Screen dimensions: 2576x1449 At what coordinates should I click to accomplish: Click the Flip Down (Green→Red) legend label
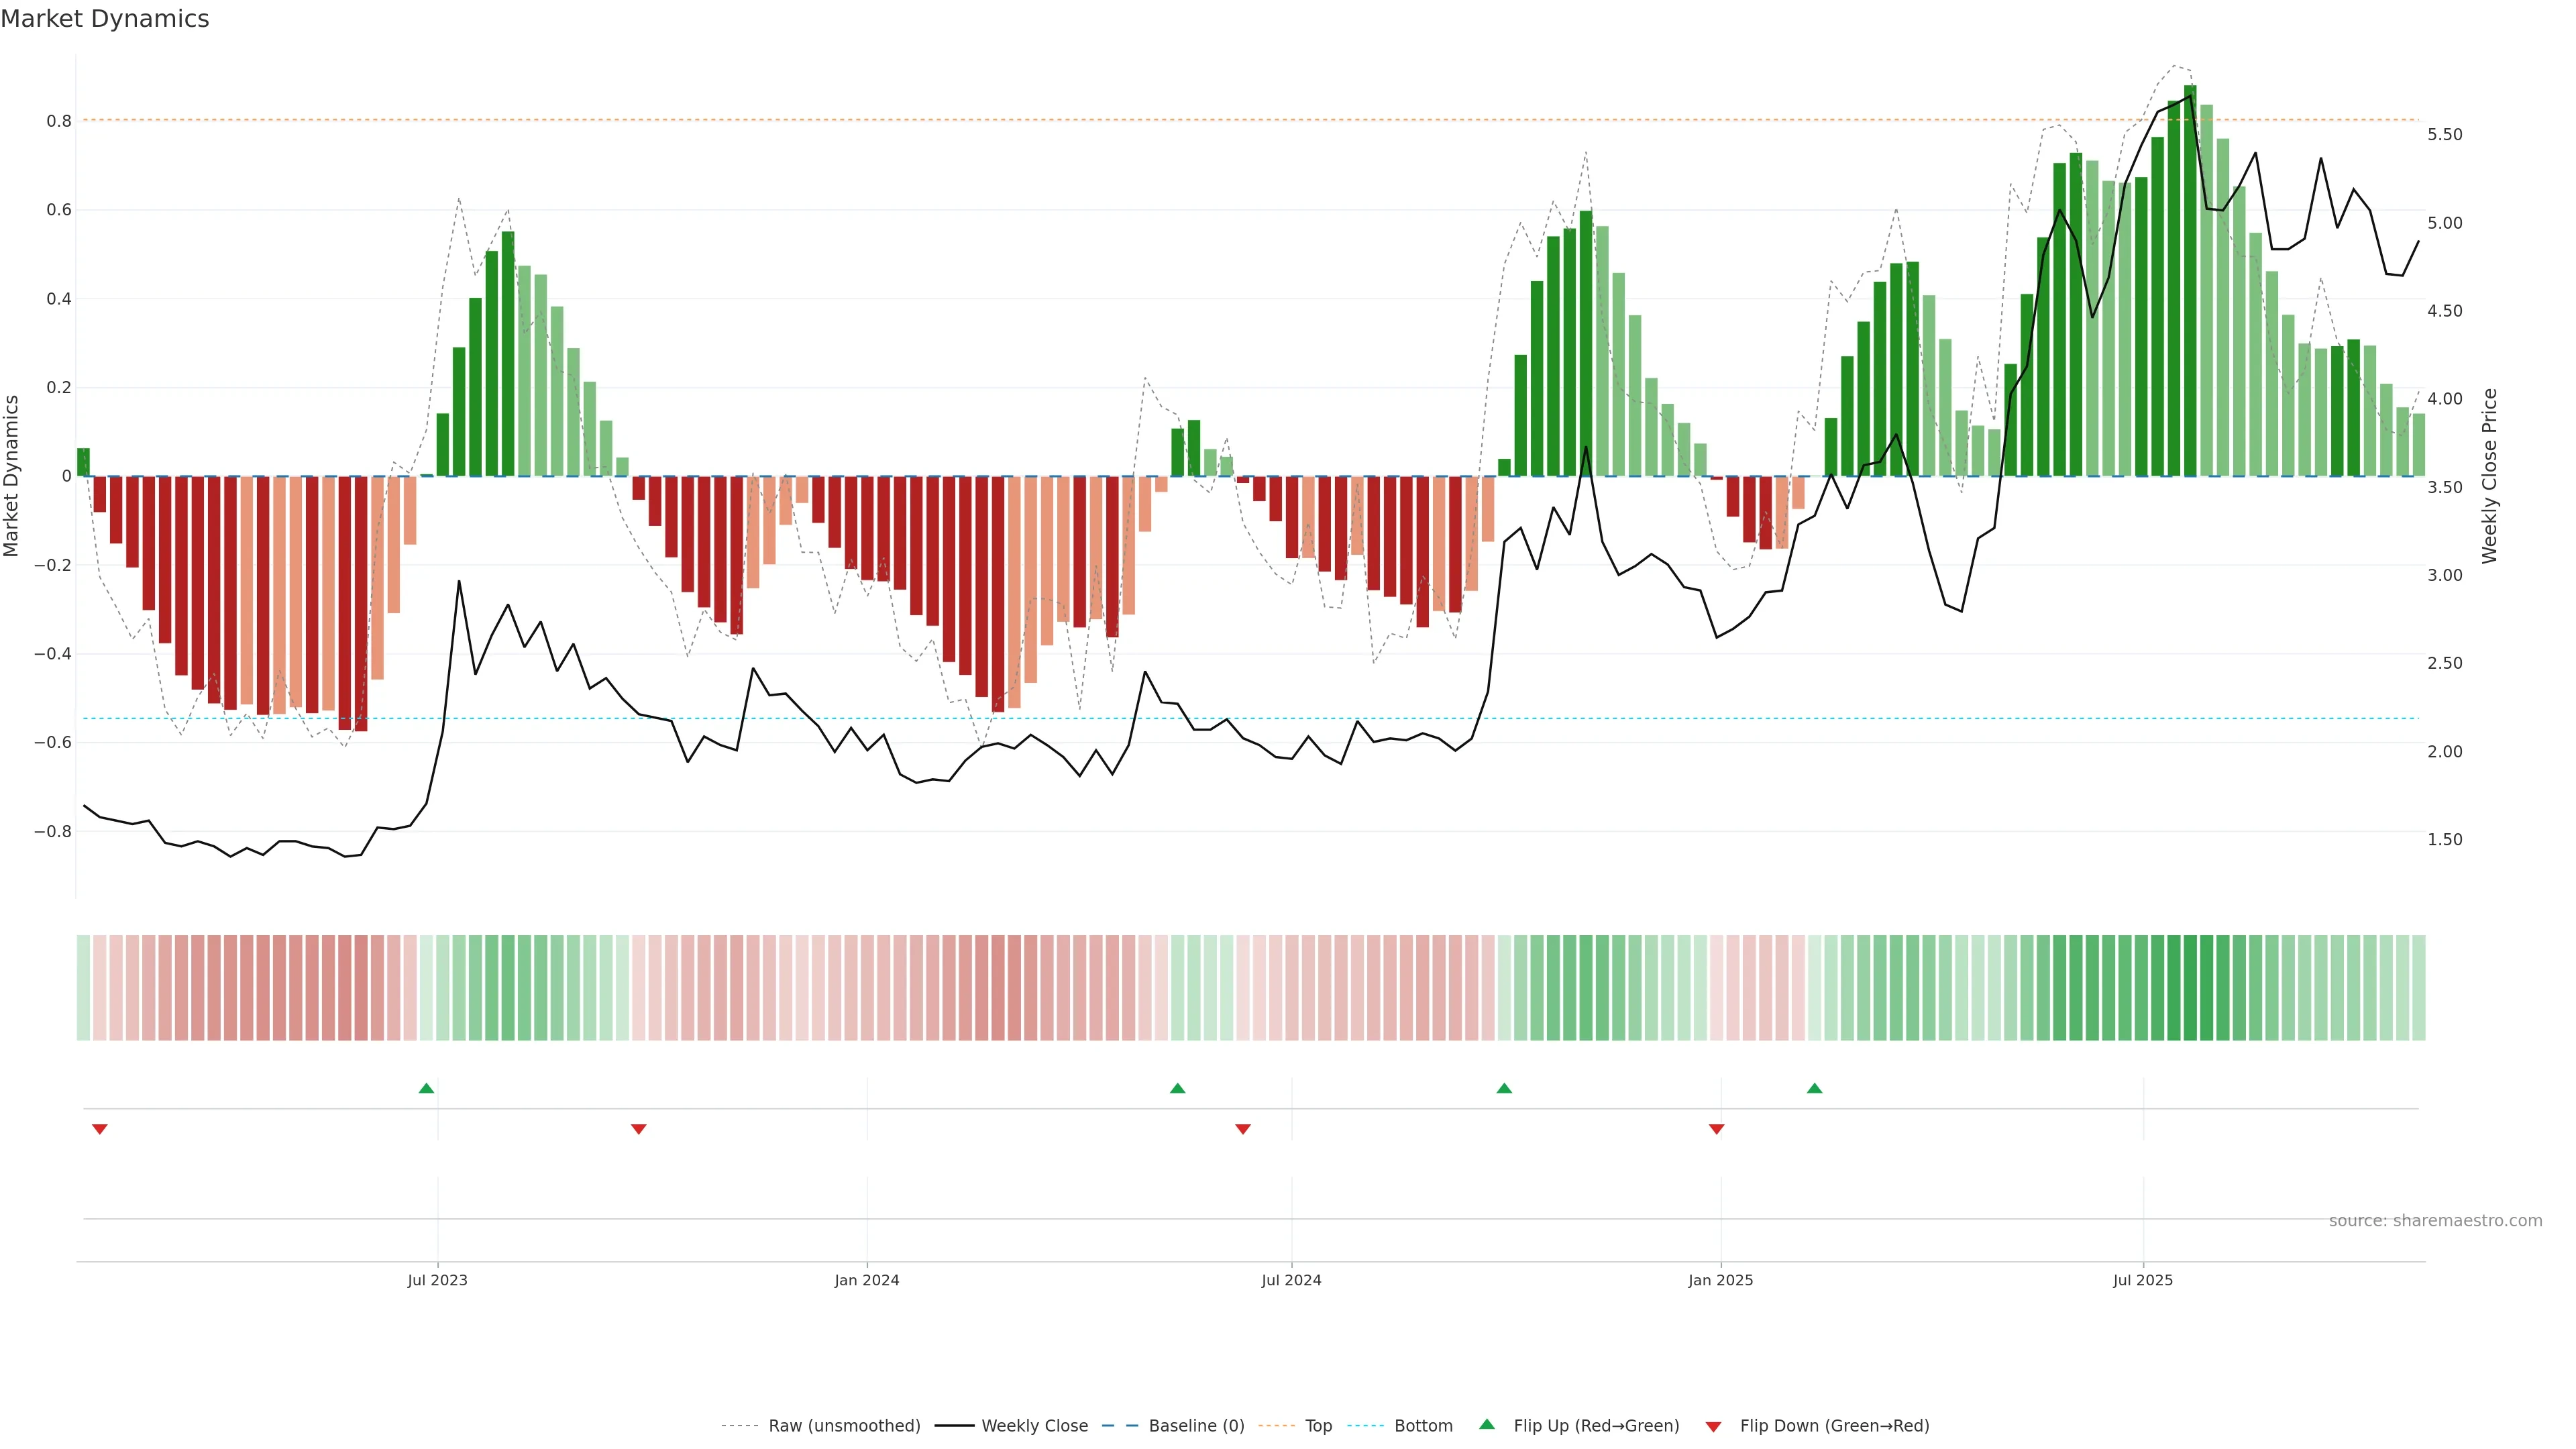click(1834, 1426)
